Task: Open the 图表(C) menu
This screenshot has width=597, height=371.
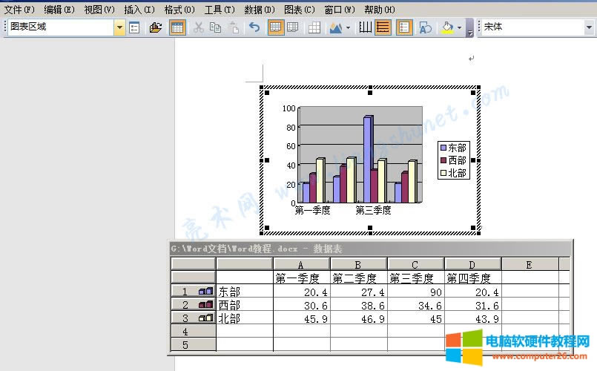Action: click(299, 9)
